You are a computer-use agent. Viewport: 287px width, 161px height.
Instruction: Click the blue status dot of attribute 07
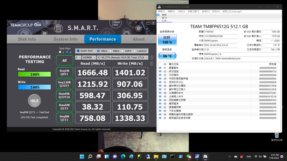[x=160, y=89]
